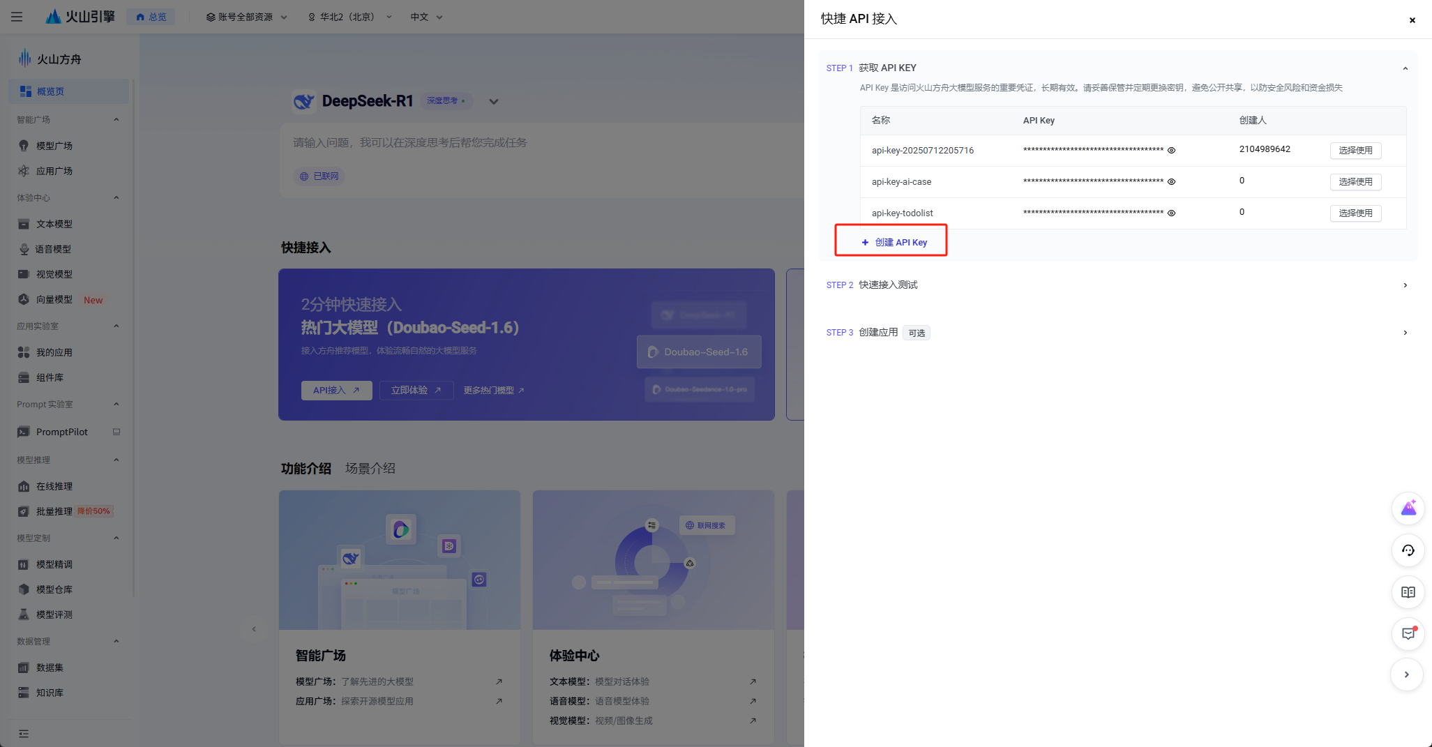Launch PromptPilot from sidebar
Image resolution: width=1432 pixels, height=747 pixels.
pos(62,432)
